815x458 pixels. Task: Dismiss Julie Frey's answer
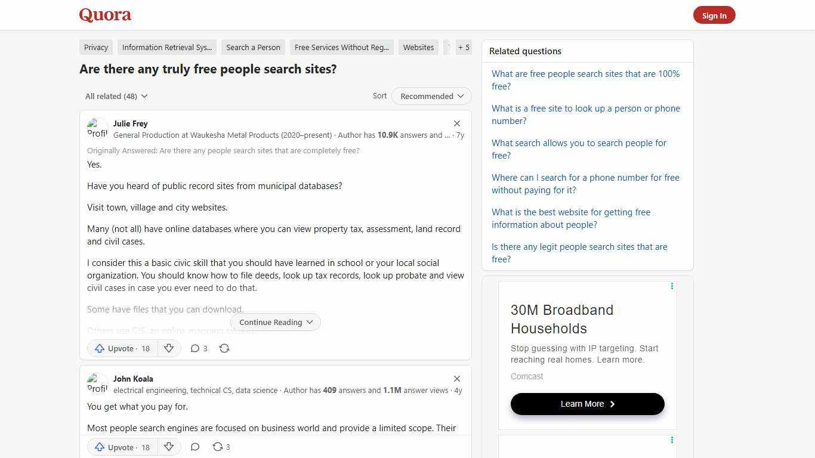coord(457,123)
